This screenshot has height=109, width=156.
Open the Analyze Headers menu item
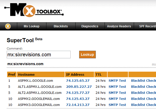tap(119, 26)
